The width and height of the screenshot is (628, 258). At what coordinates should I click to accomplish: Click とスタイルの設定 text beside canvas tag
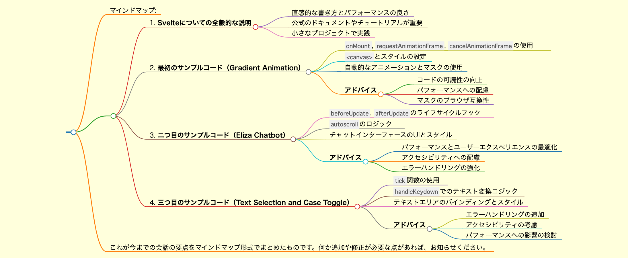(400, 56)
